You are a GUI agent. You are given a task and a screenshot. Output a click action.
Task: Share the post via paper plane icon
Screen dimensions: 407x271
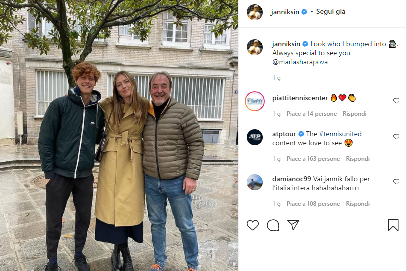(x=293, y=225)
